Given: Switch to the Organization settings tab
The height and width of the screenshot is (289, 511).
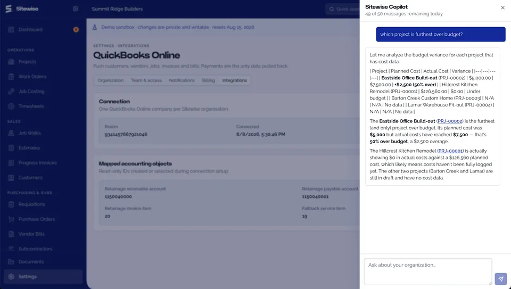Looking at the screenshot, I should point(111,80).
